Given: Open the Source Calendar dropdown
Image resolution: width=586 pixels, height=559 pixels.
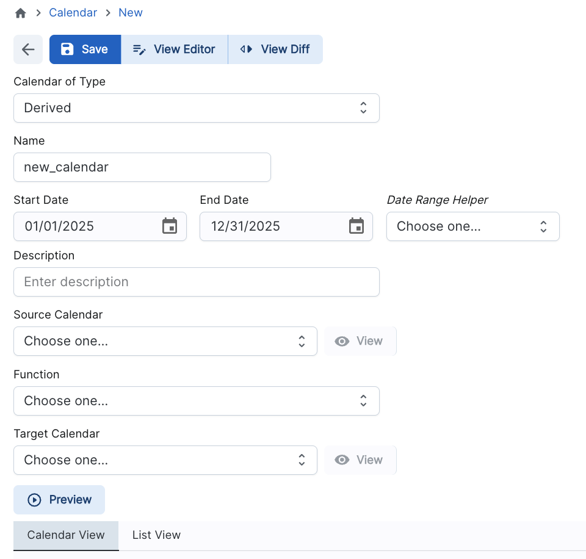Looking at the screenshot, I should click(165, 341).
